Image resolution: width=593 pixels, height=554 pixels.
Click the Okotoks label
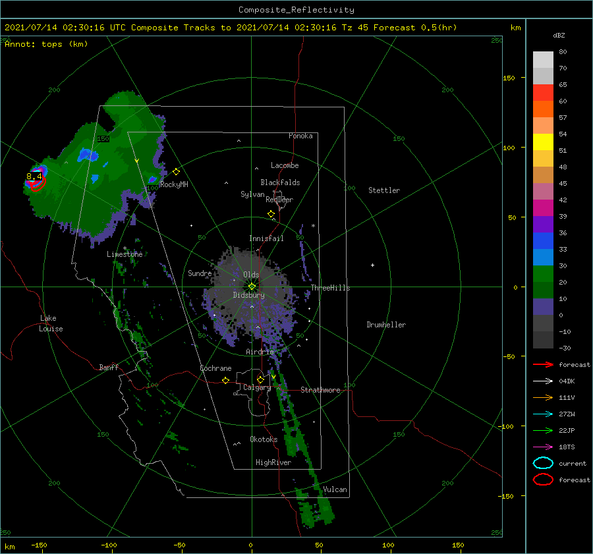tap(264, 439)
